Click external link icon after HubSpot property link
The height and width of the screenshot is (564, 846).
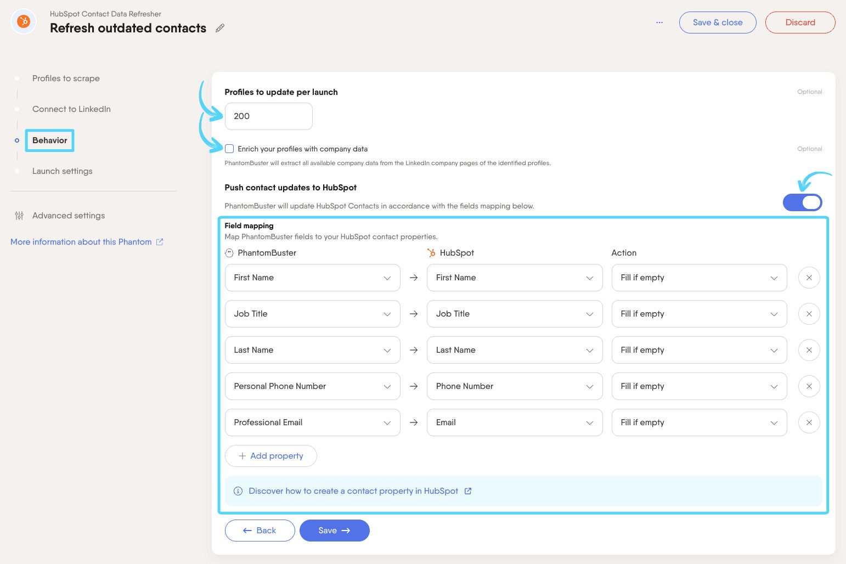(x=468, y=491)
